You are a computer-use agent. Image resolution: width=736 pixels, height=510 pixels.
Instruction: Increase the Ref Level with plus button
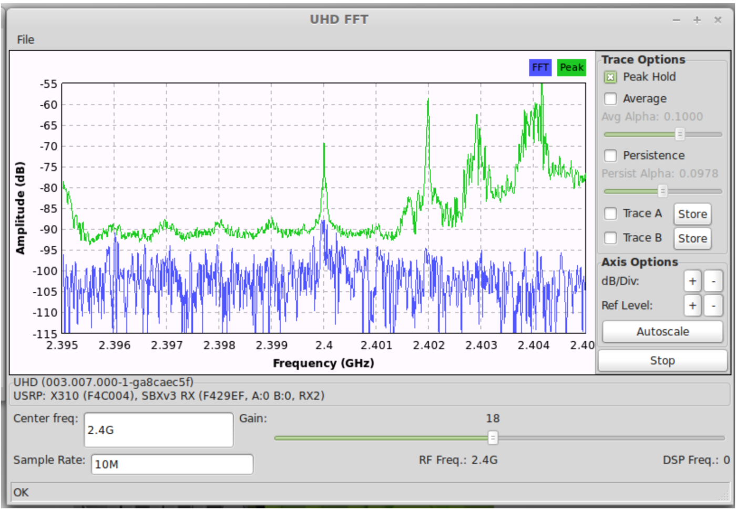click(x=692, y=305)
